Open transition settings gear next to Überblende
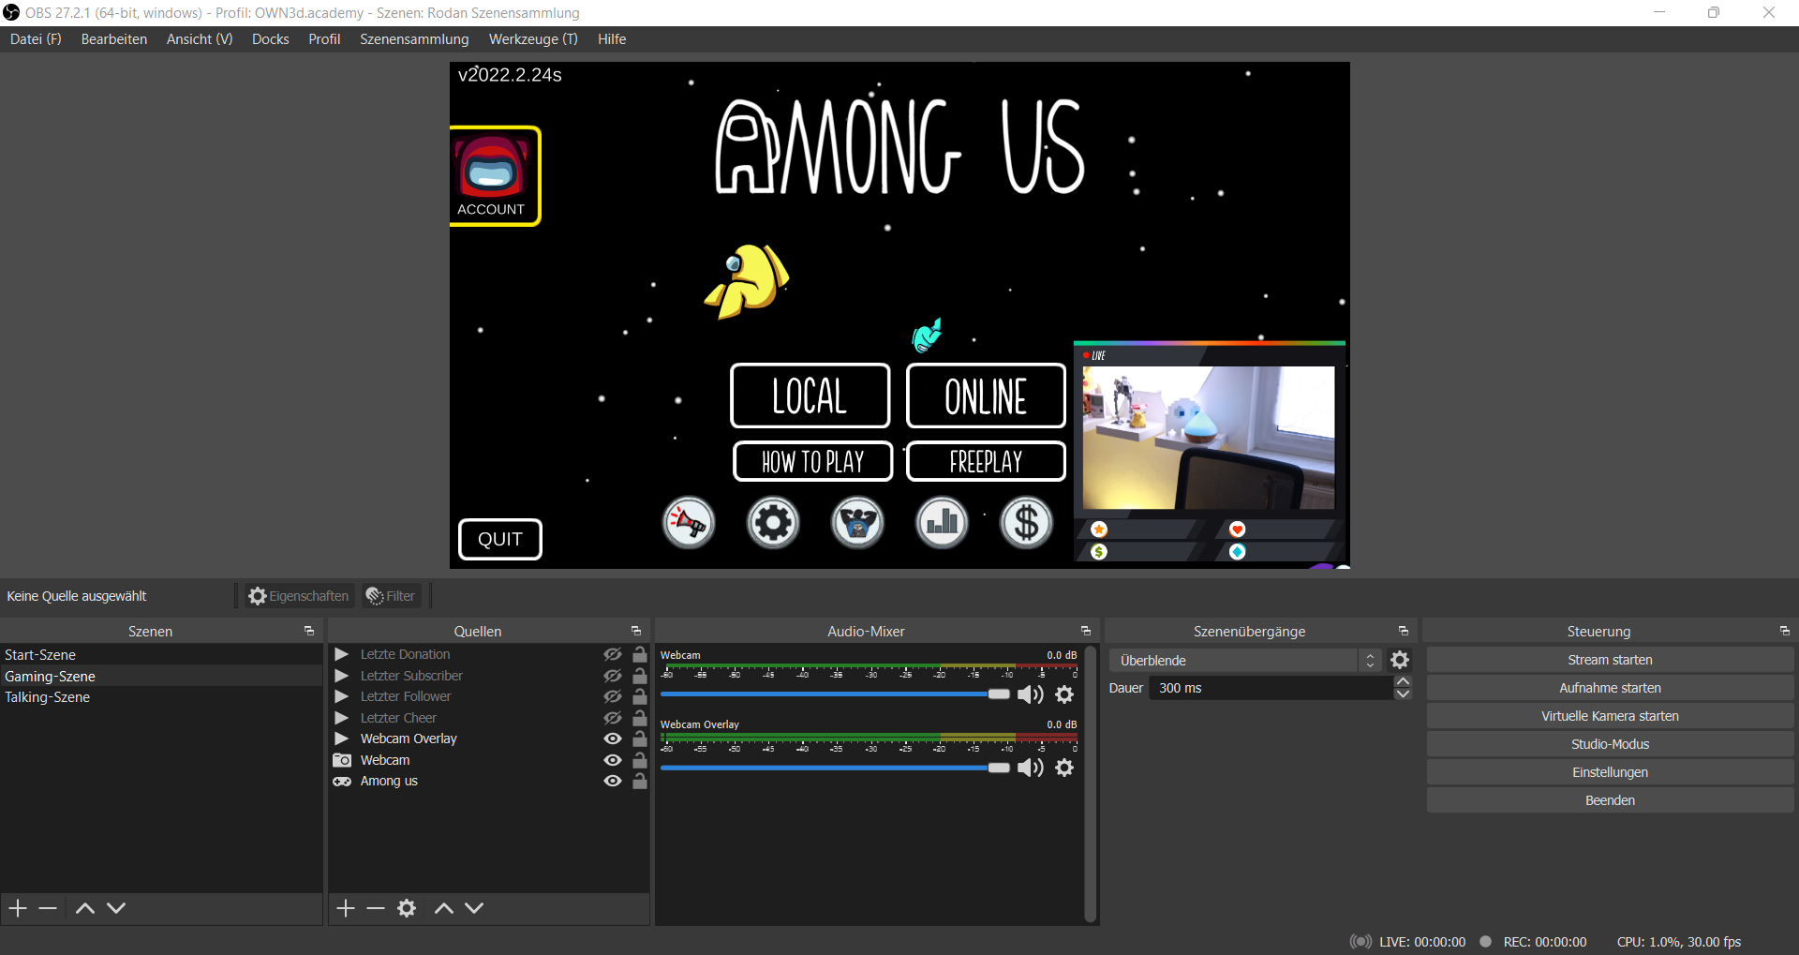The width and height of the screenshot is (1799, 955). pyautogui.click(x=1400, y=661)
